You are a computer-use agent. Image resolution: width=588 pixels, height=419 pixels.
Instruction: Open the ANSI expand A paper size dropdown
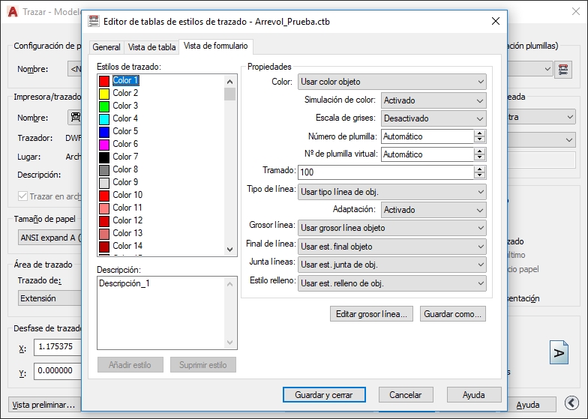[x=49, y=238]
